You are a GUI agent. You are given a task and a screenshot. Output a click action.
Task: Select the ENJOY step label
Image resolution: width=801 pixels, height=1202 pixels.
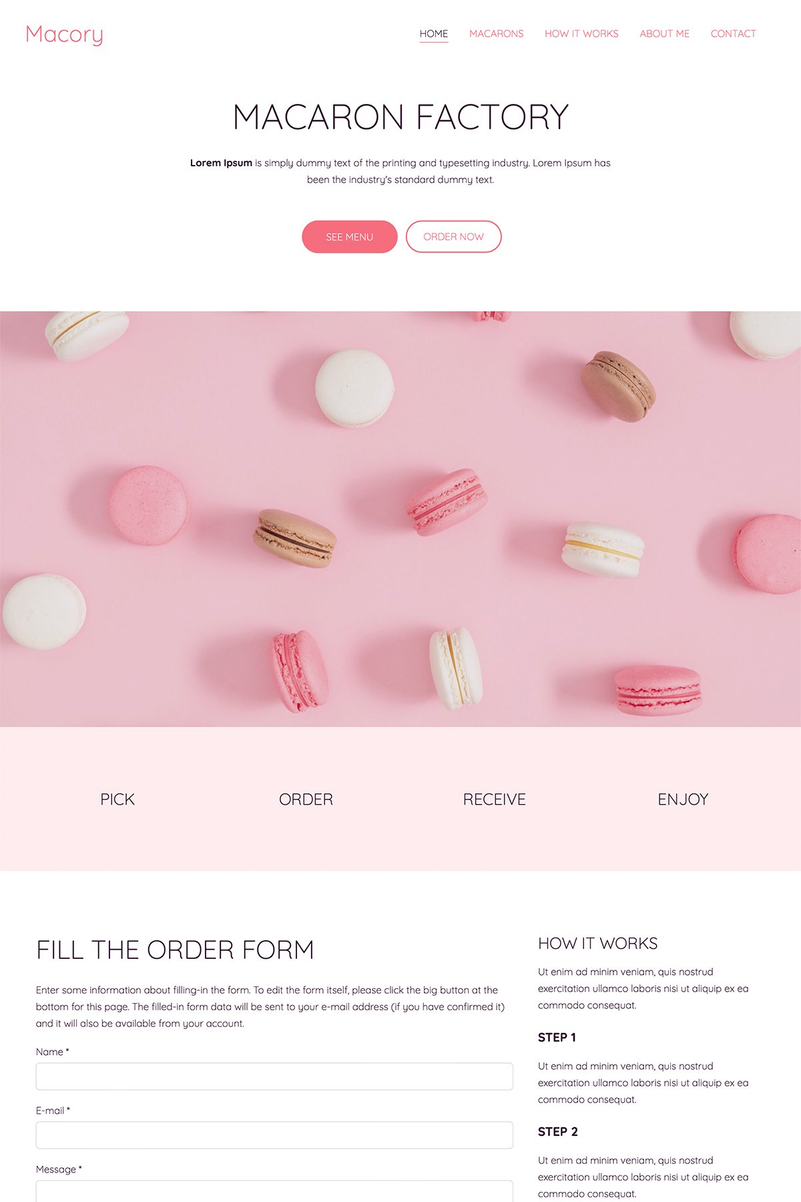[683, 799]
